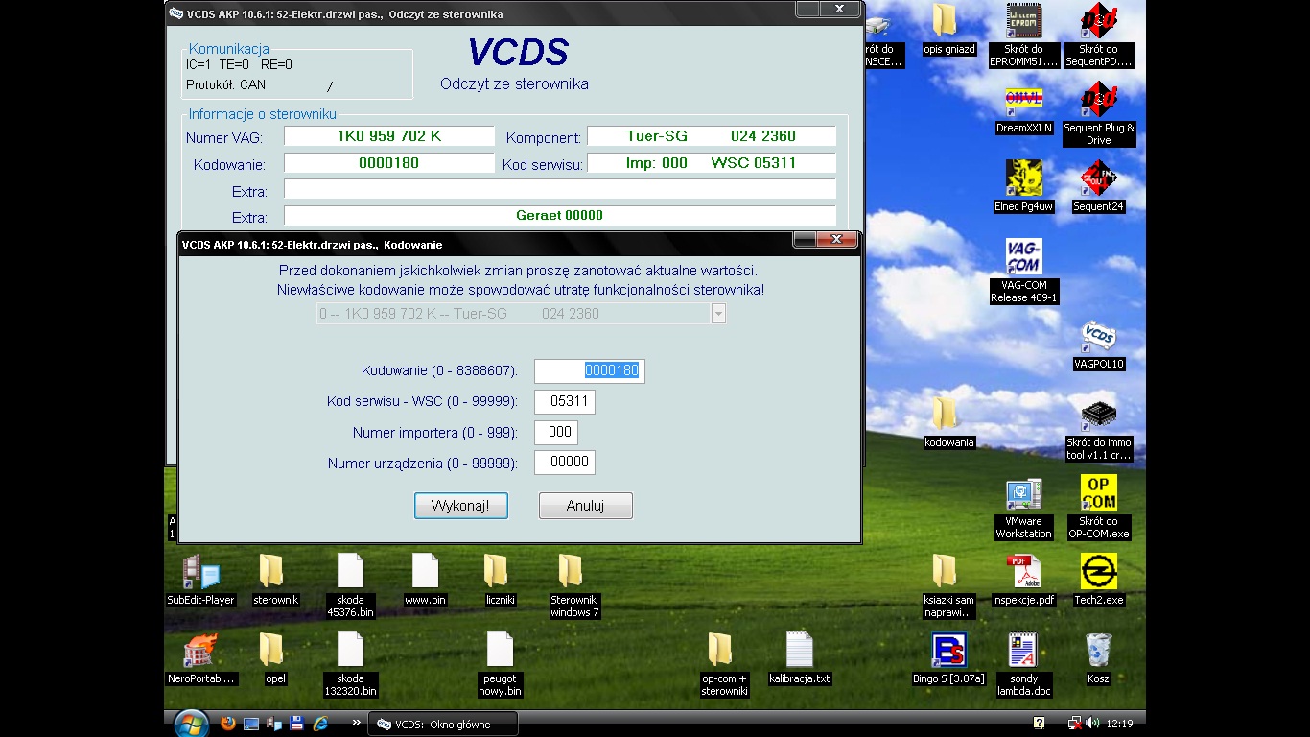Viewport: 1310px width, 737px height.
Task: Click the Wykonaj! button
Action: pyautogui.click(x=461, y=506)
